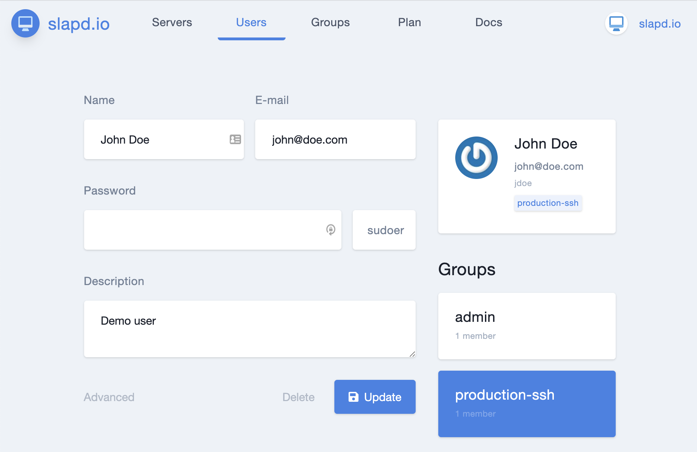
Task: Click the slapd.io monitor logo icon
Action: pyautogui.click(x=25, y=23)
